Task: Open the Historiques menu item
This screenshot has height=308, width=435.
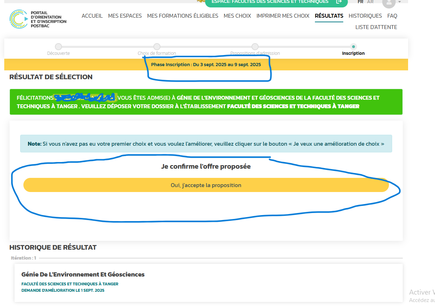Action: coord(365,16)
